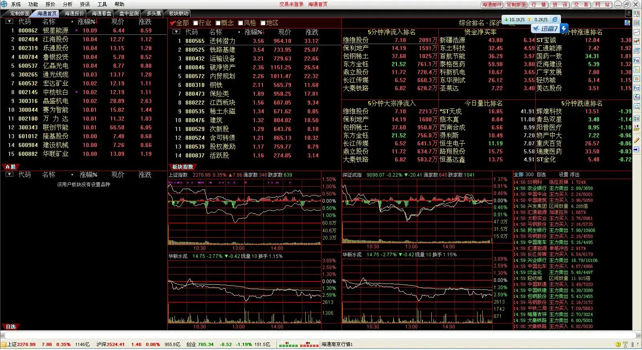Click the 定制版面 button at top right
Image resolution: width=642 pixels, height=350 pixels.
(516, 5)
